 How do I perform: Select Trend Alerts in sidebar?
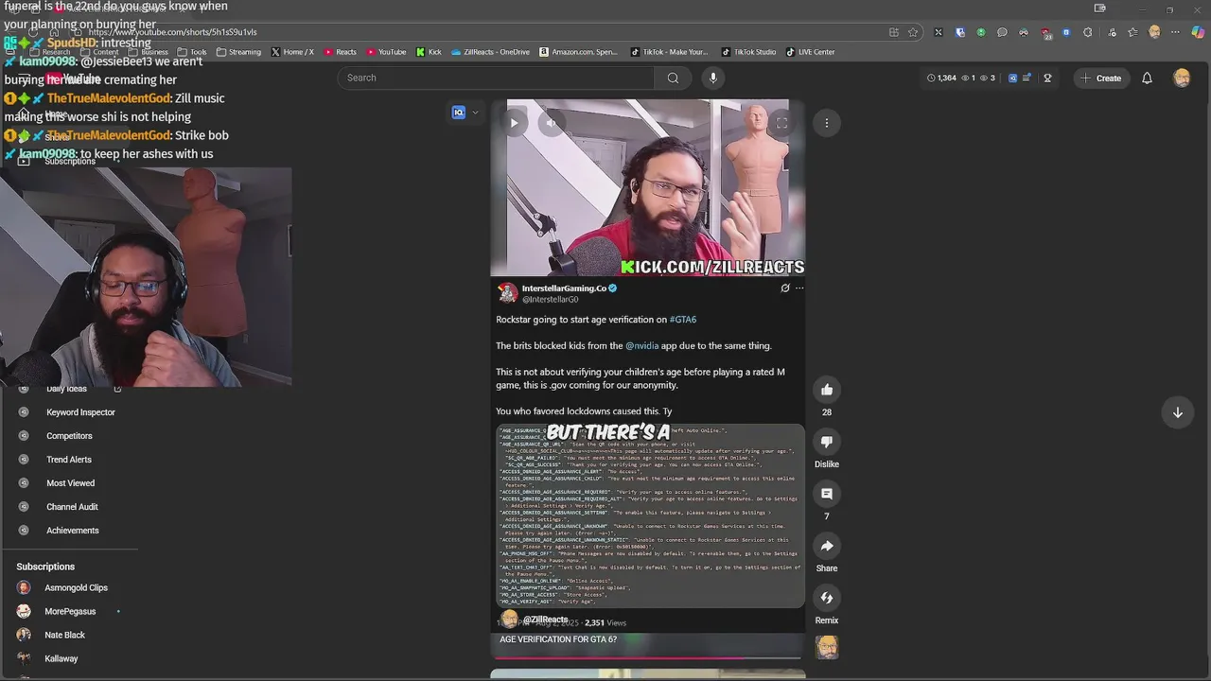click(x=69, y=460)
